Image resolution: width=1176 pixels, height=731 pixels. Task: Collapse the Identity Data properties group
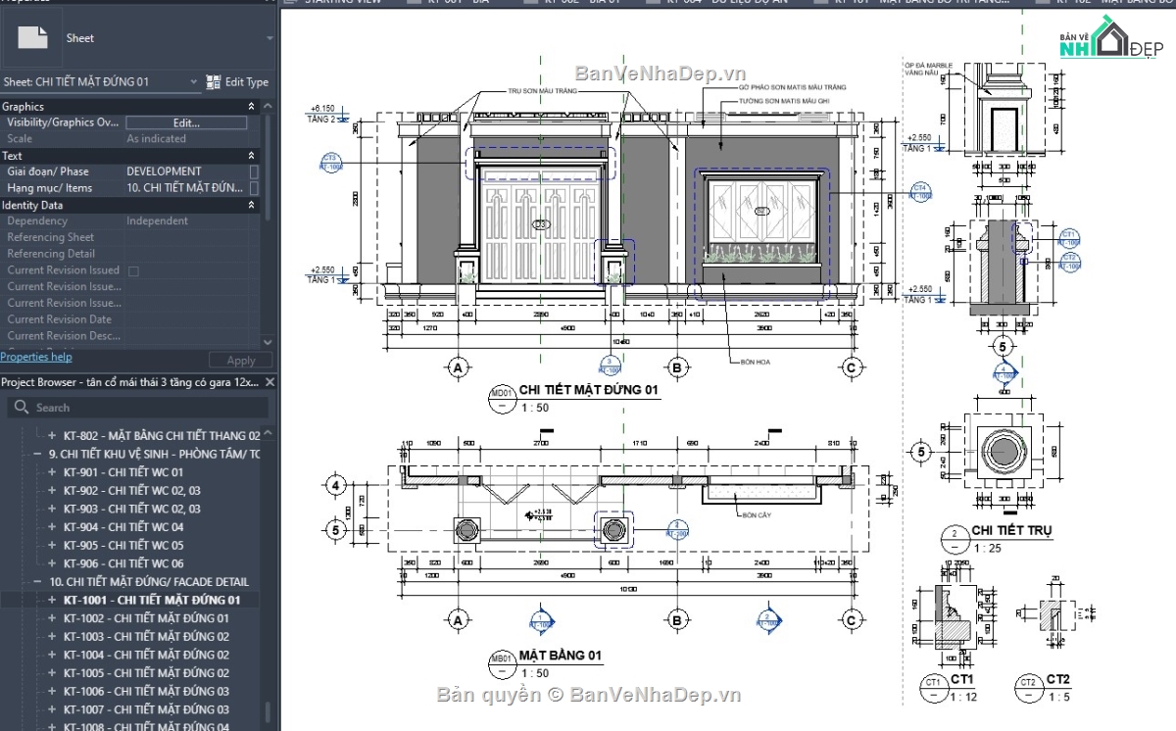tap(251, 205)
